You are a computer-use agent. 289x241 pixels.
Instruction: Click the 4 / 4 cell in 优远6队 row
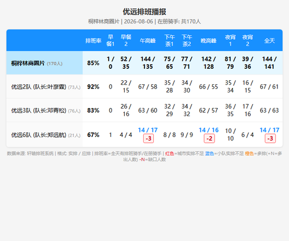[x=126, y=135]
